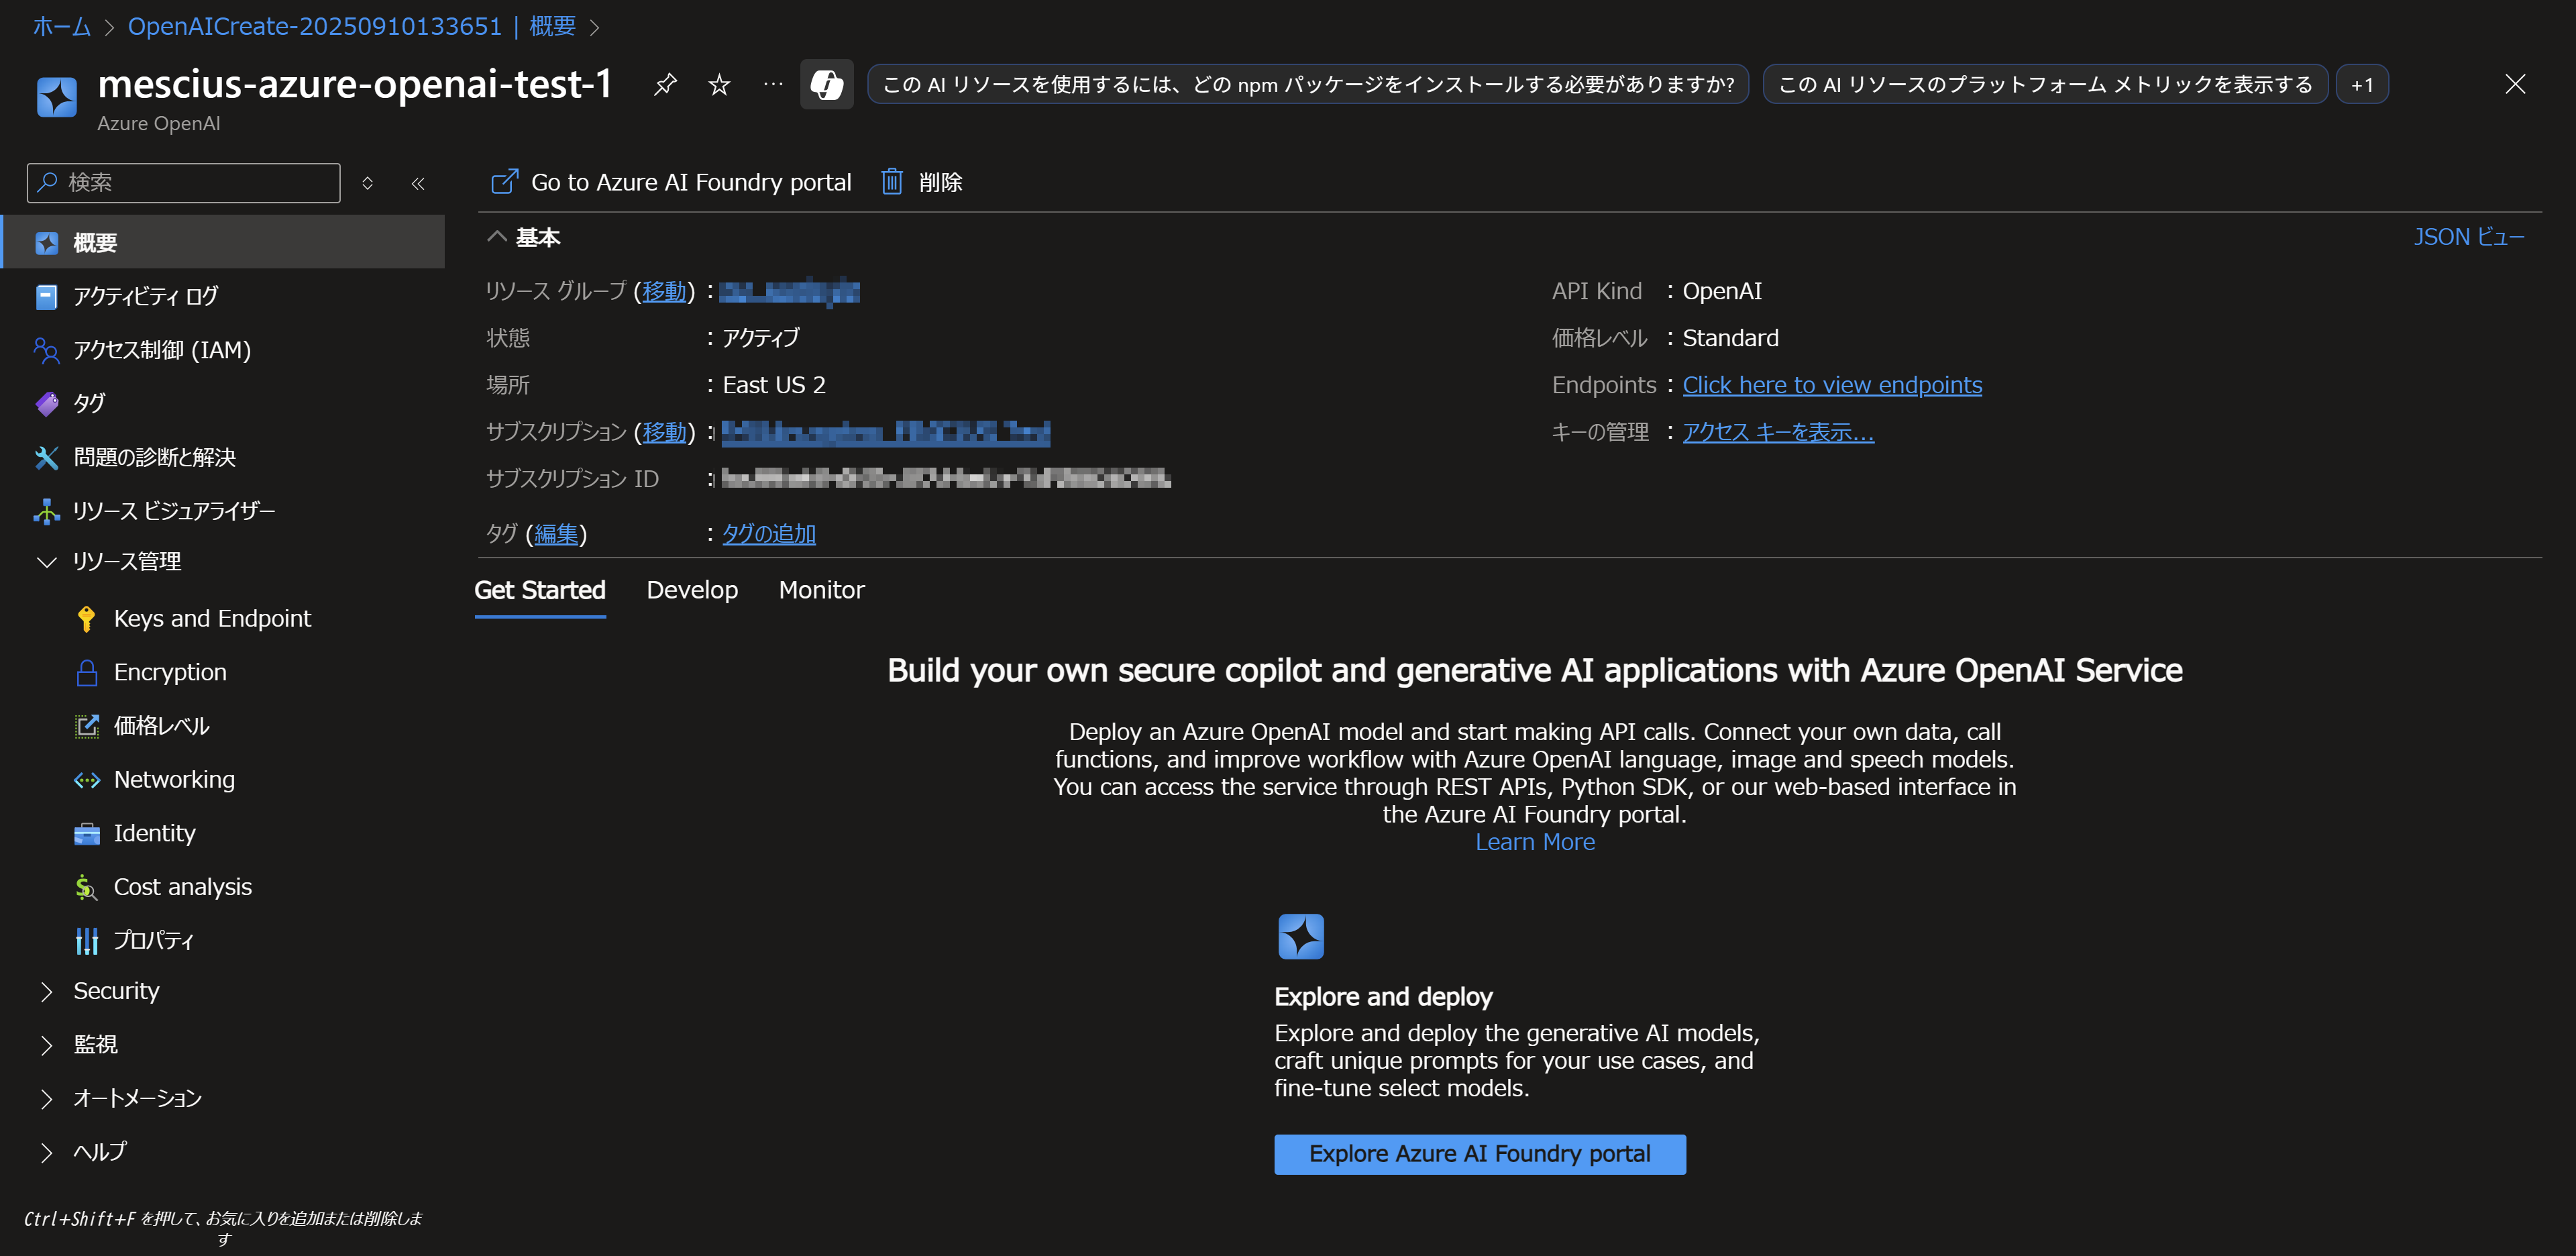The image size is (2576, 1256).
Task: Click the 削除 toolbar label
Action: click(x=940, y=182)
